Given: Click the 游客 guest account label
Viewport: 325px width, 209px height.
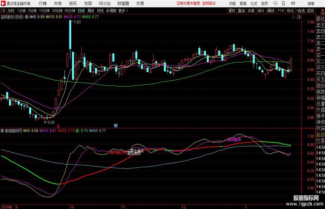Looking at the screenshot, I should point(311,3).
